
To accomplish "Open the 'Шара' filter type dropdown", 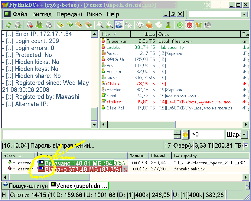I will click(245, 135).
